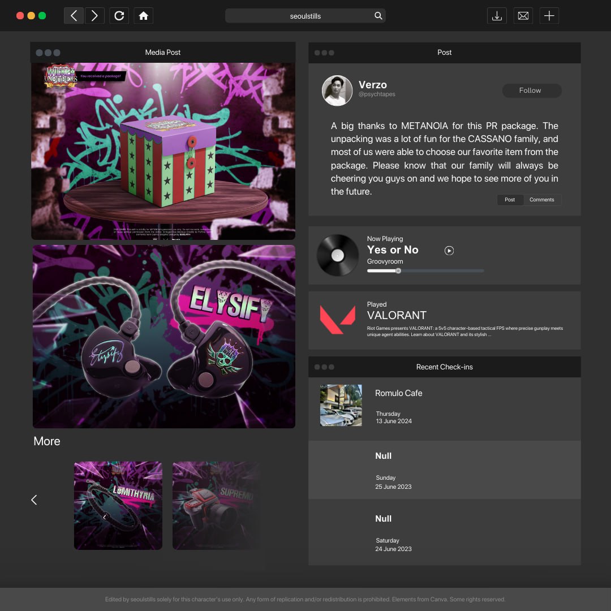Click the More section heading
Viewport: 611px width, 611px height.
[47, 441]
